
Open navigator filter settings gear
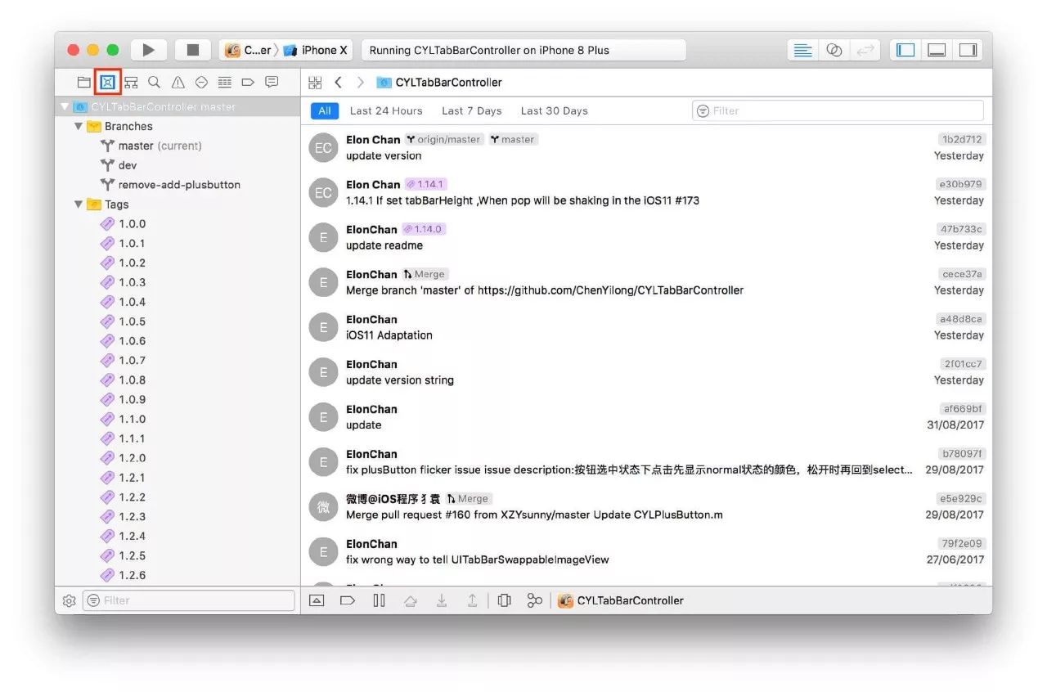tap(69, 600)
